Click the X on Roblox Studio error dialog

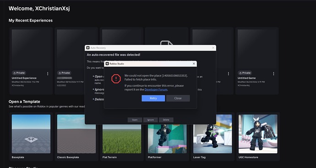pos(194,64)
